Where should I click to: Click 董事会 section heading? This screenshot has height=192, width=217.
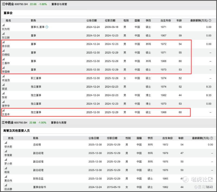pos(8,13)
